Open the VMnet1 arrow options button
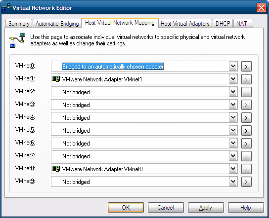269x218 pixels. 246,79
